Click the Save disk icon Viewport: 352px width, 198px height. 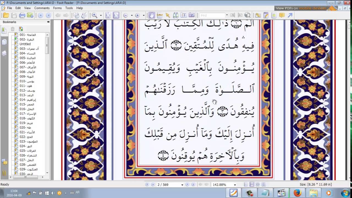pos(14,15)
